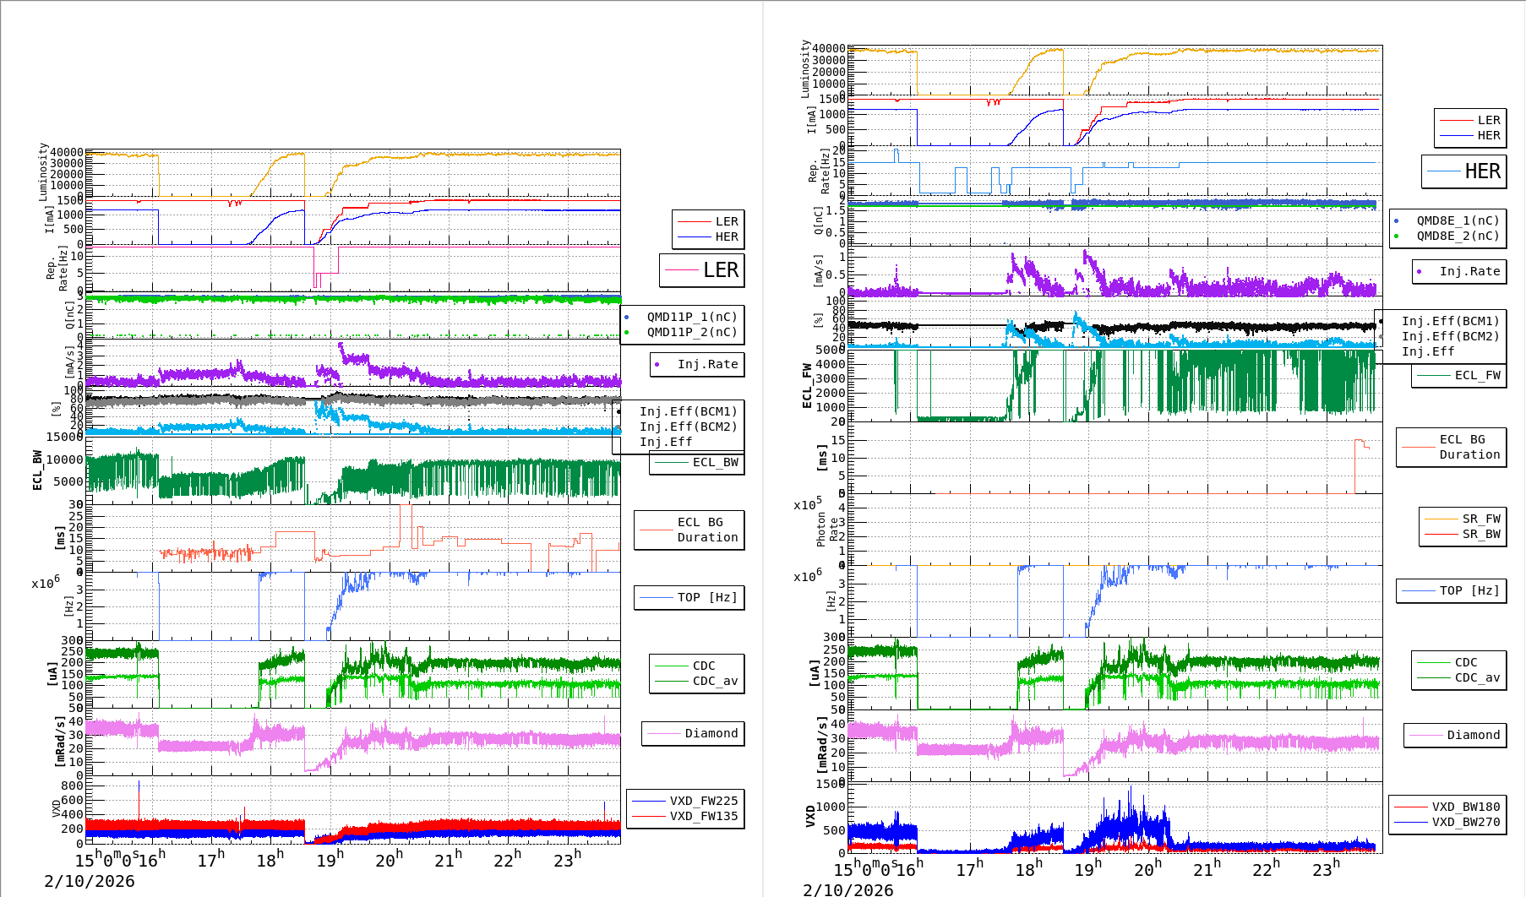Image resolution: width=1526 pixels, height=897 pixels.
Task: Select the blue VXD_FW225 legend entry
Action: 703,801
